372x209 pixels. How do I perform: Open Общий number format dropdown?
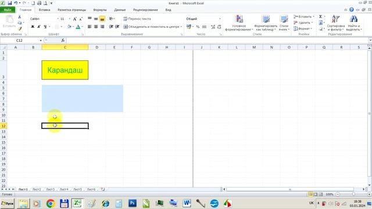tap(220, 19)
